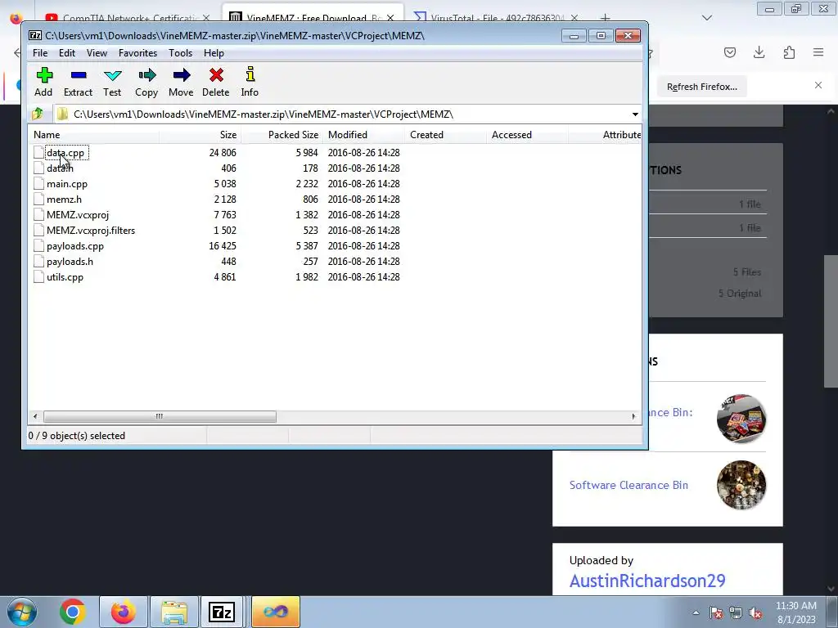Show hidden tray icons arrow
The width and height of the screenshot is (838, 628).
pos(696,613)
